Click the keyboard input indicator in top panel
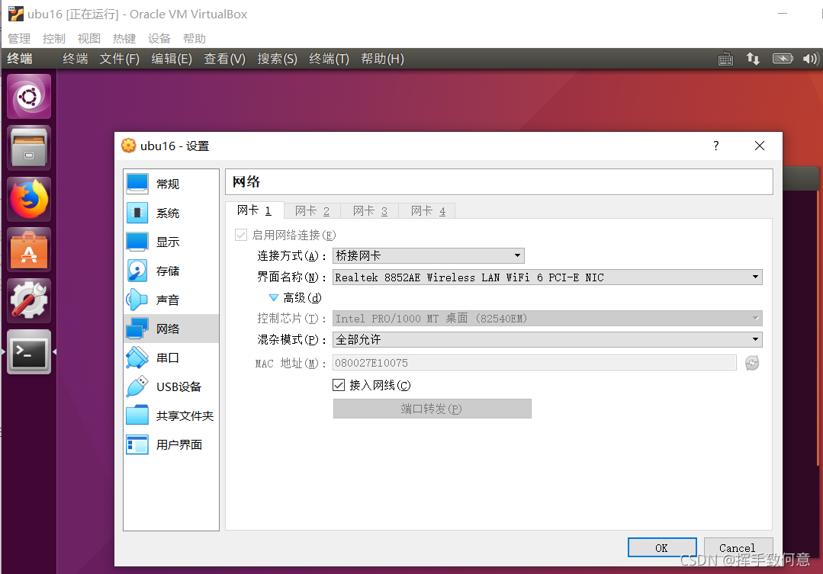The image size is (823, 574). point(725,59)
